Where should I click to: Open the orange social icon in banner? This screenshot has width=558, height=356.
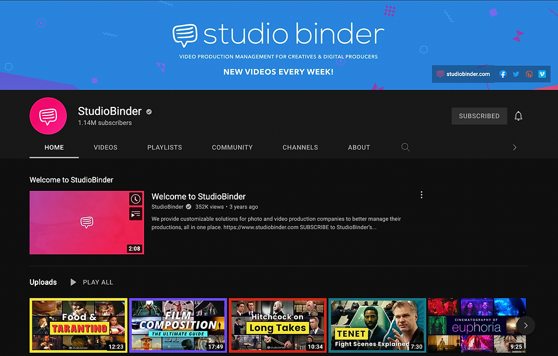[x=529, y=74]
